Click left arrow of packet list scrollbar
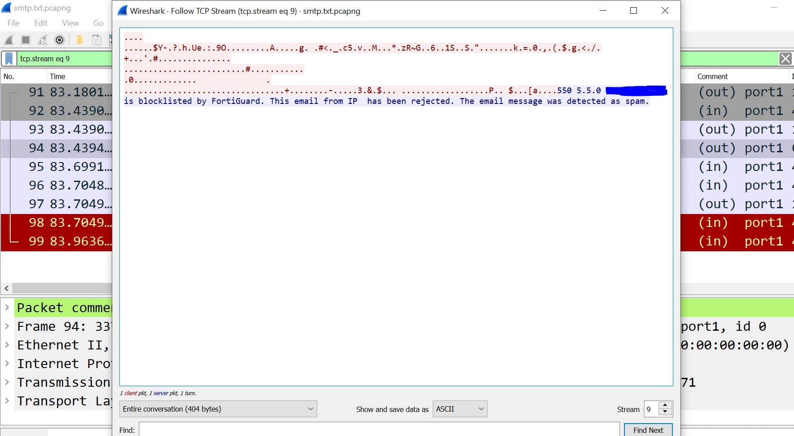The image size is (794, 436). pyautogui.click(x=7, y=288)
